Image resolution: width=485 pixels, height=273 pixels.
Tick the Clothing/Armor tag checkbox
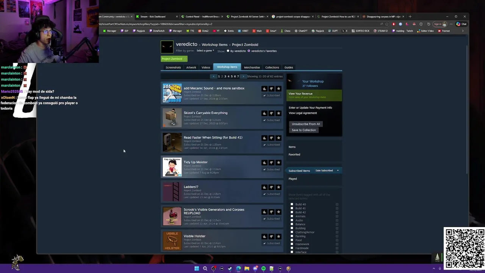pyautogui.click(x=292, y=232)
